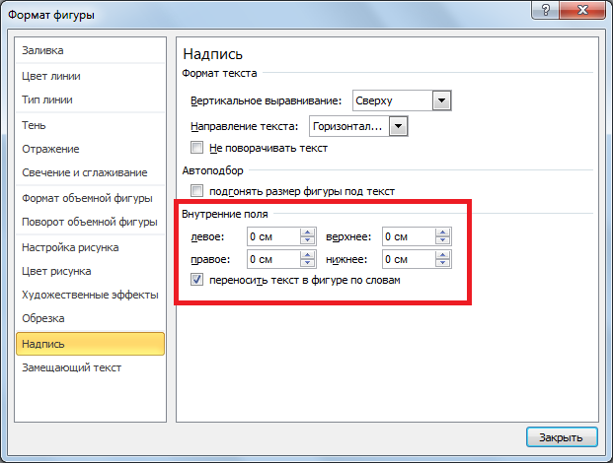The width and height of the screenshot is (613, 464).
Task: Open Направление текста dropdown arrow
Action: point(399,126)
